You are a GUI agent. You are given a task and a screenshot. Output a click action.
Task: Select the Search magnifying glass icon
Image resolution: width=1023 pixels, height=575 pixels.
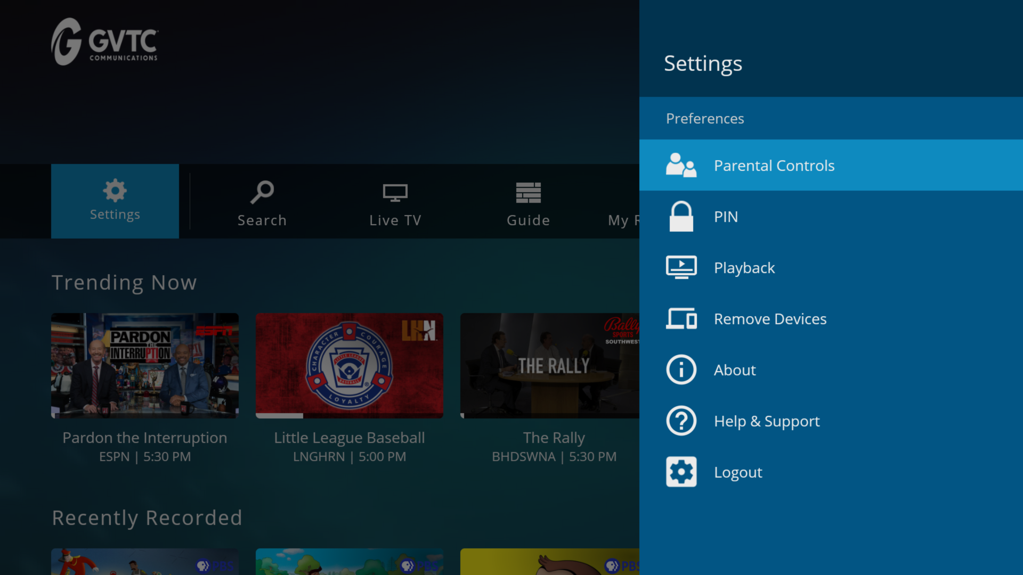262,193
